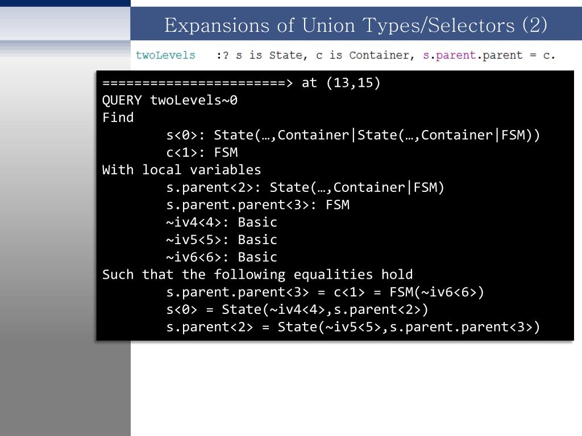The height and width of the screenshot is (436, 582).
Task: Click the '~iv5<5>: Basic' line
Action: coord(222,240)
